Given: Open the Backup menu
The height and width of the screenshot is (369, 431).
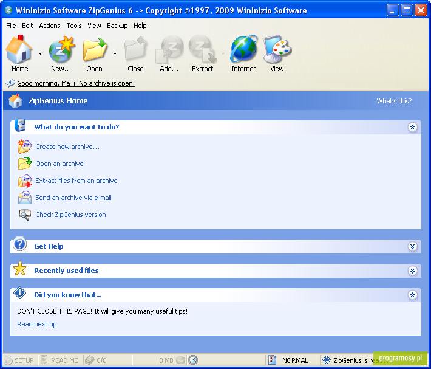Looking at the screenshot, I should click(117, 26).
